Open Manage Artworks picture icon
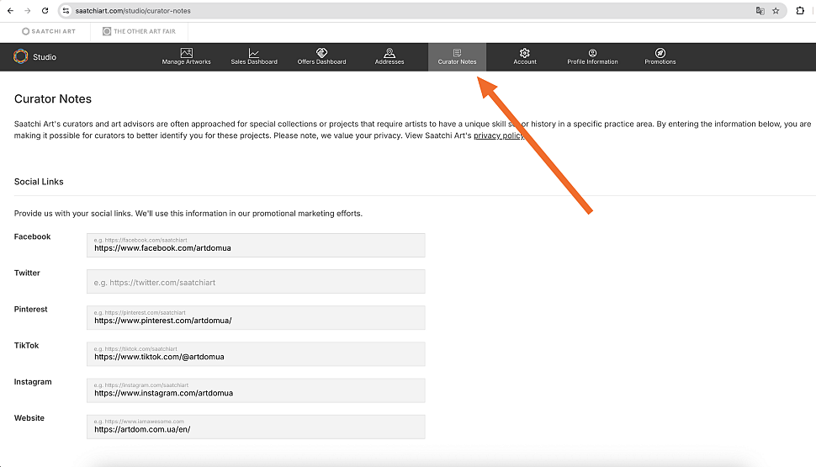816x467 pixels. click(x=186, y=52)
